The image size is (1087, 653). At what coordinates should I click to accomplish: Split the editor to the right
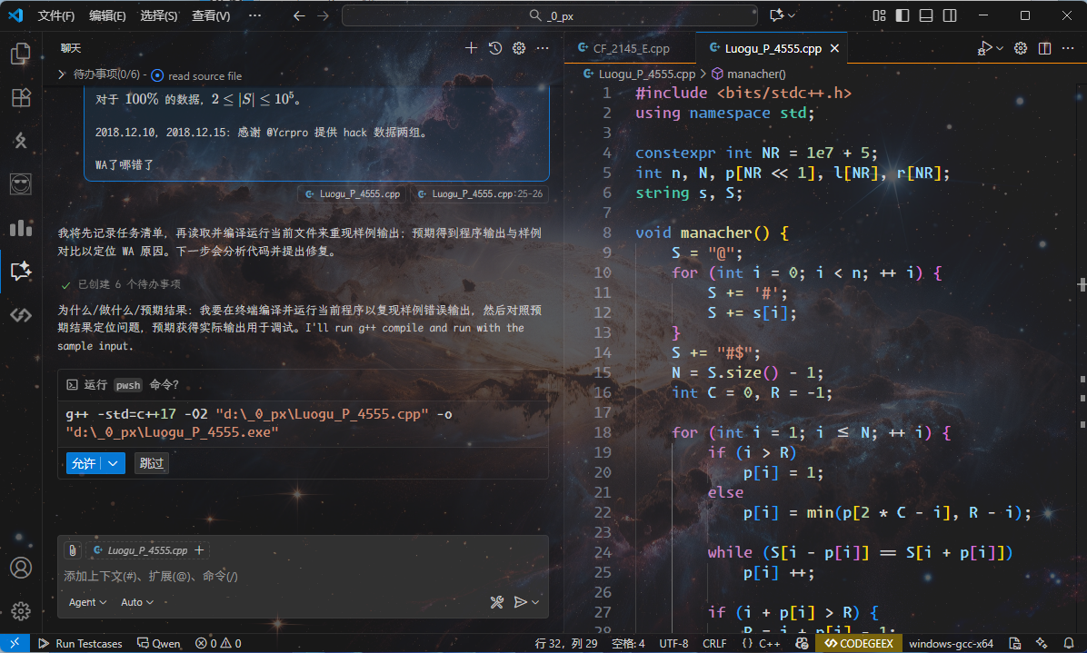[x=1045, y=48]
